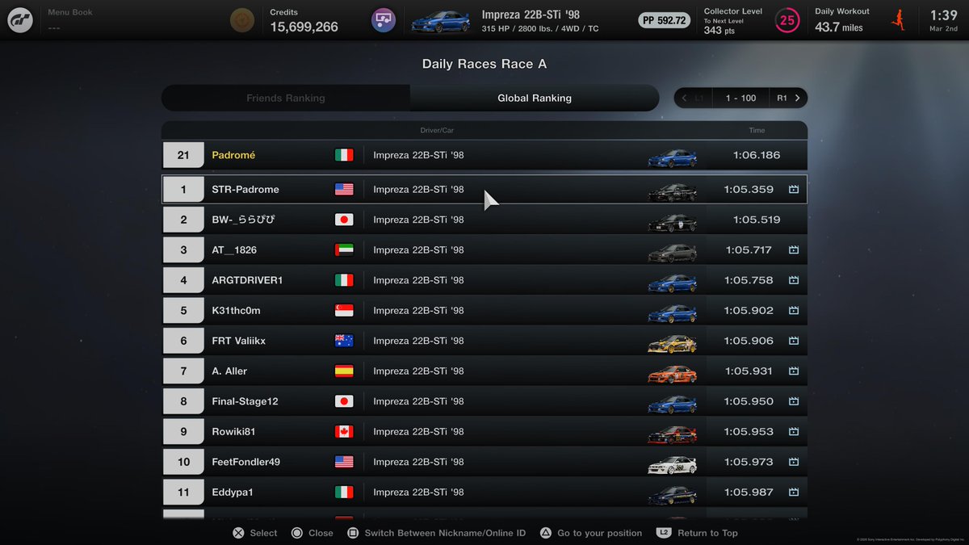
Task: Click the Spain flag next to A. Aller
Action: coord(344,371)
